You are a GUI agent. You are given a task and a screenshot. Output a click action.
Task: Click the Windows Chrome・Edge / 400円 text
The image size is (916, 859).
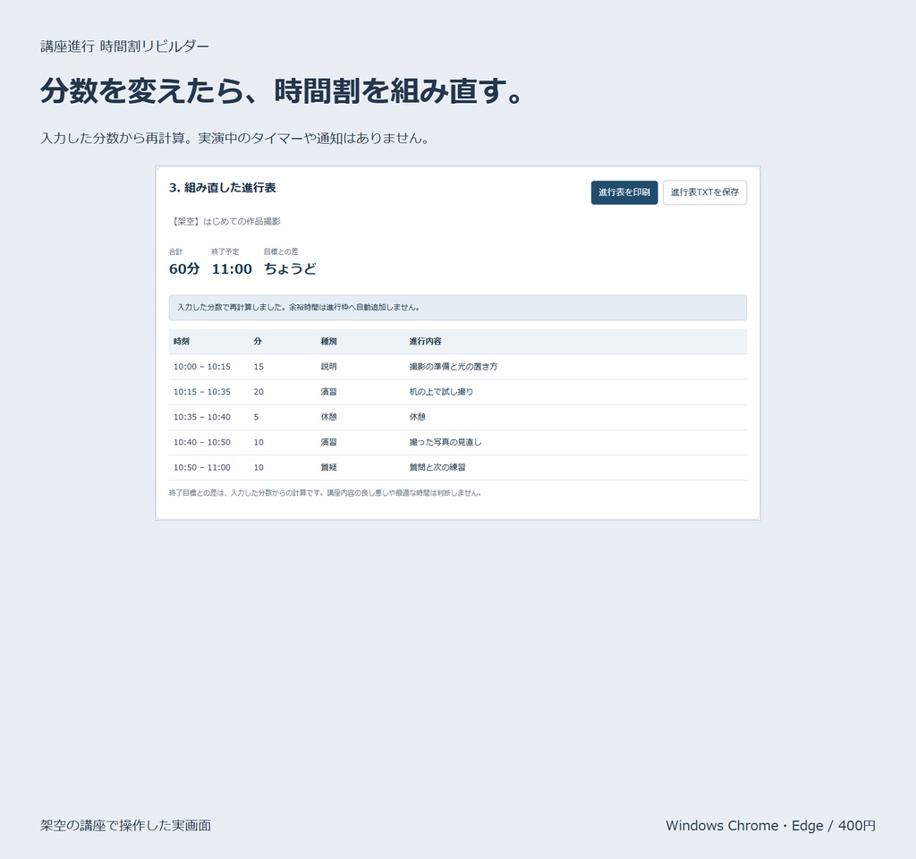coord(770,826)
